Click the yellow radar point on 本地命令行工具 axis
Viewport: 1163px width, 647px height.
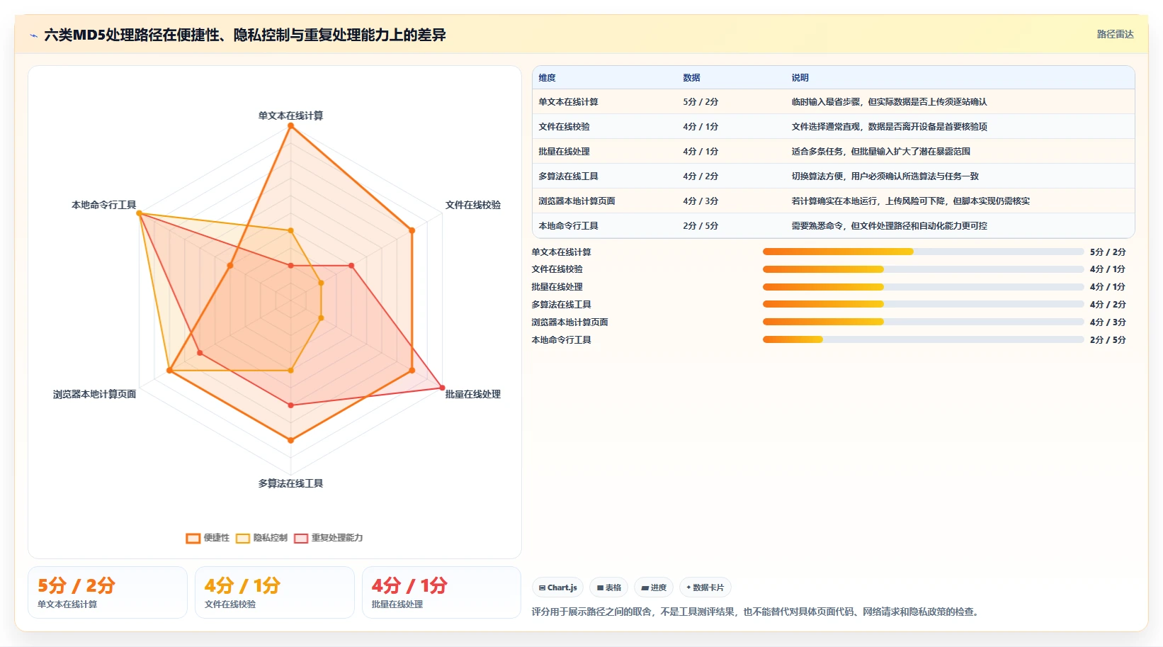coord(139,213)
